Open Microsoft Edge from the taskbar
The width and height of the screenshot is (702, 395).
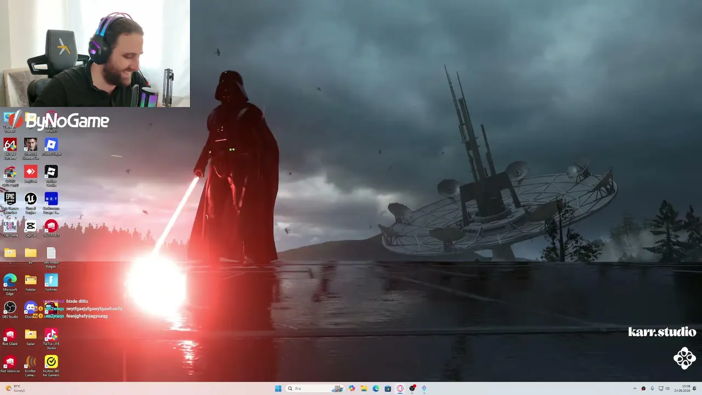coord(376,388)
